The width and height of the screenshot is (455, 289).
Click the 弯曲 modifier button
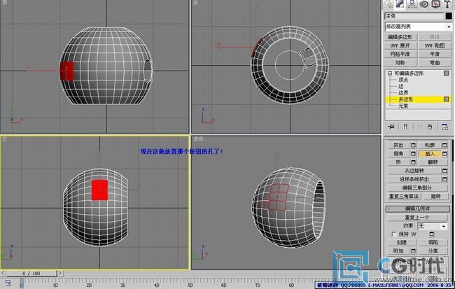coord(435,63)
